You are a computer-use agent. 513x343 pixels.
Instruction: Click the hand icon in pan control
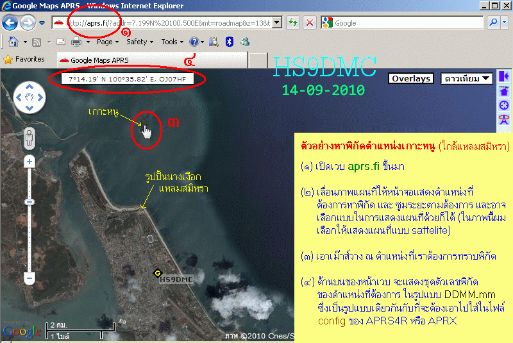29,97
